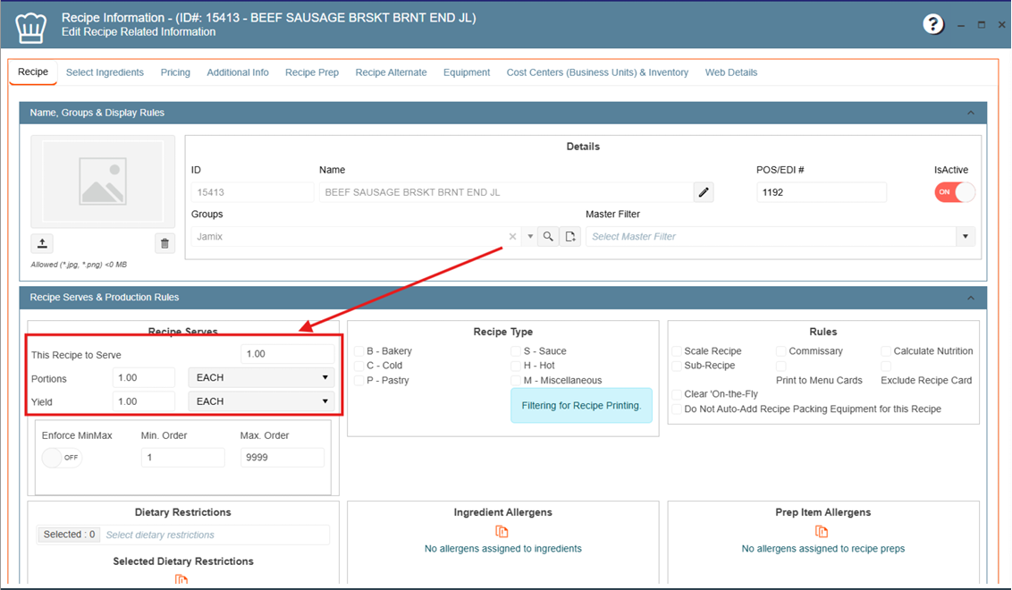The width and height of the screenshot is (1012, 590).
Task: Click the add group document icon
Action: [x=570, y=237]
